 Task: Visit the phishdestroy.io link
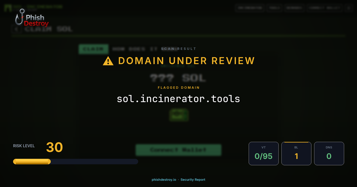click(163, 180)
